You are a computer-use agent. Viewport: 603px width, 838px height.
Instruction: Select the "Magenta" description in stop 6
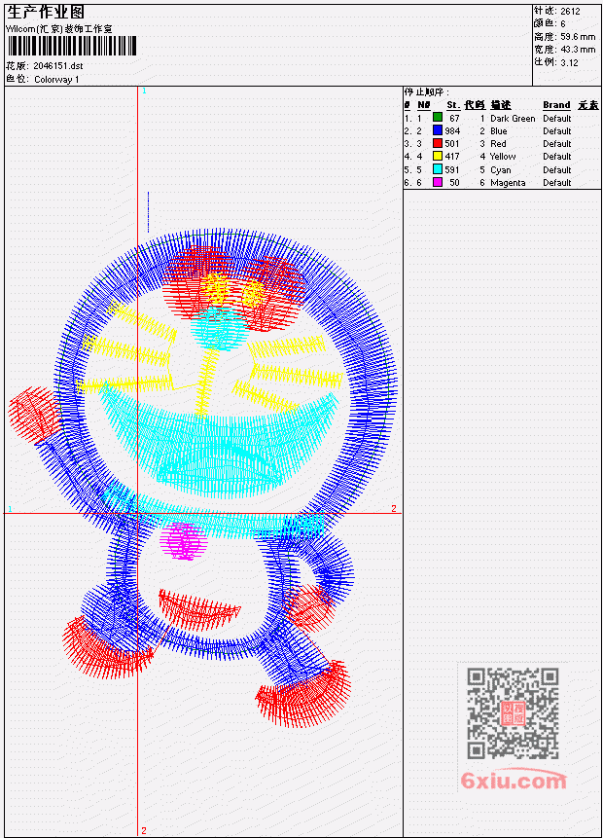[508, 183]
